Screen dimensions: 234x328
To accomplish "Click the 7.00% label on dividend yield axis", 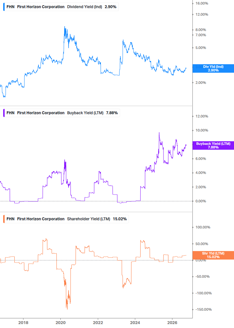I will [201, 35].
